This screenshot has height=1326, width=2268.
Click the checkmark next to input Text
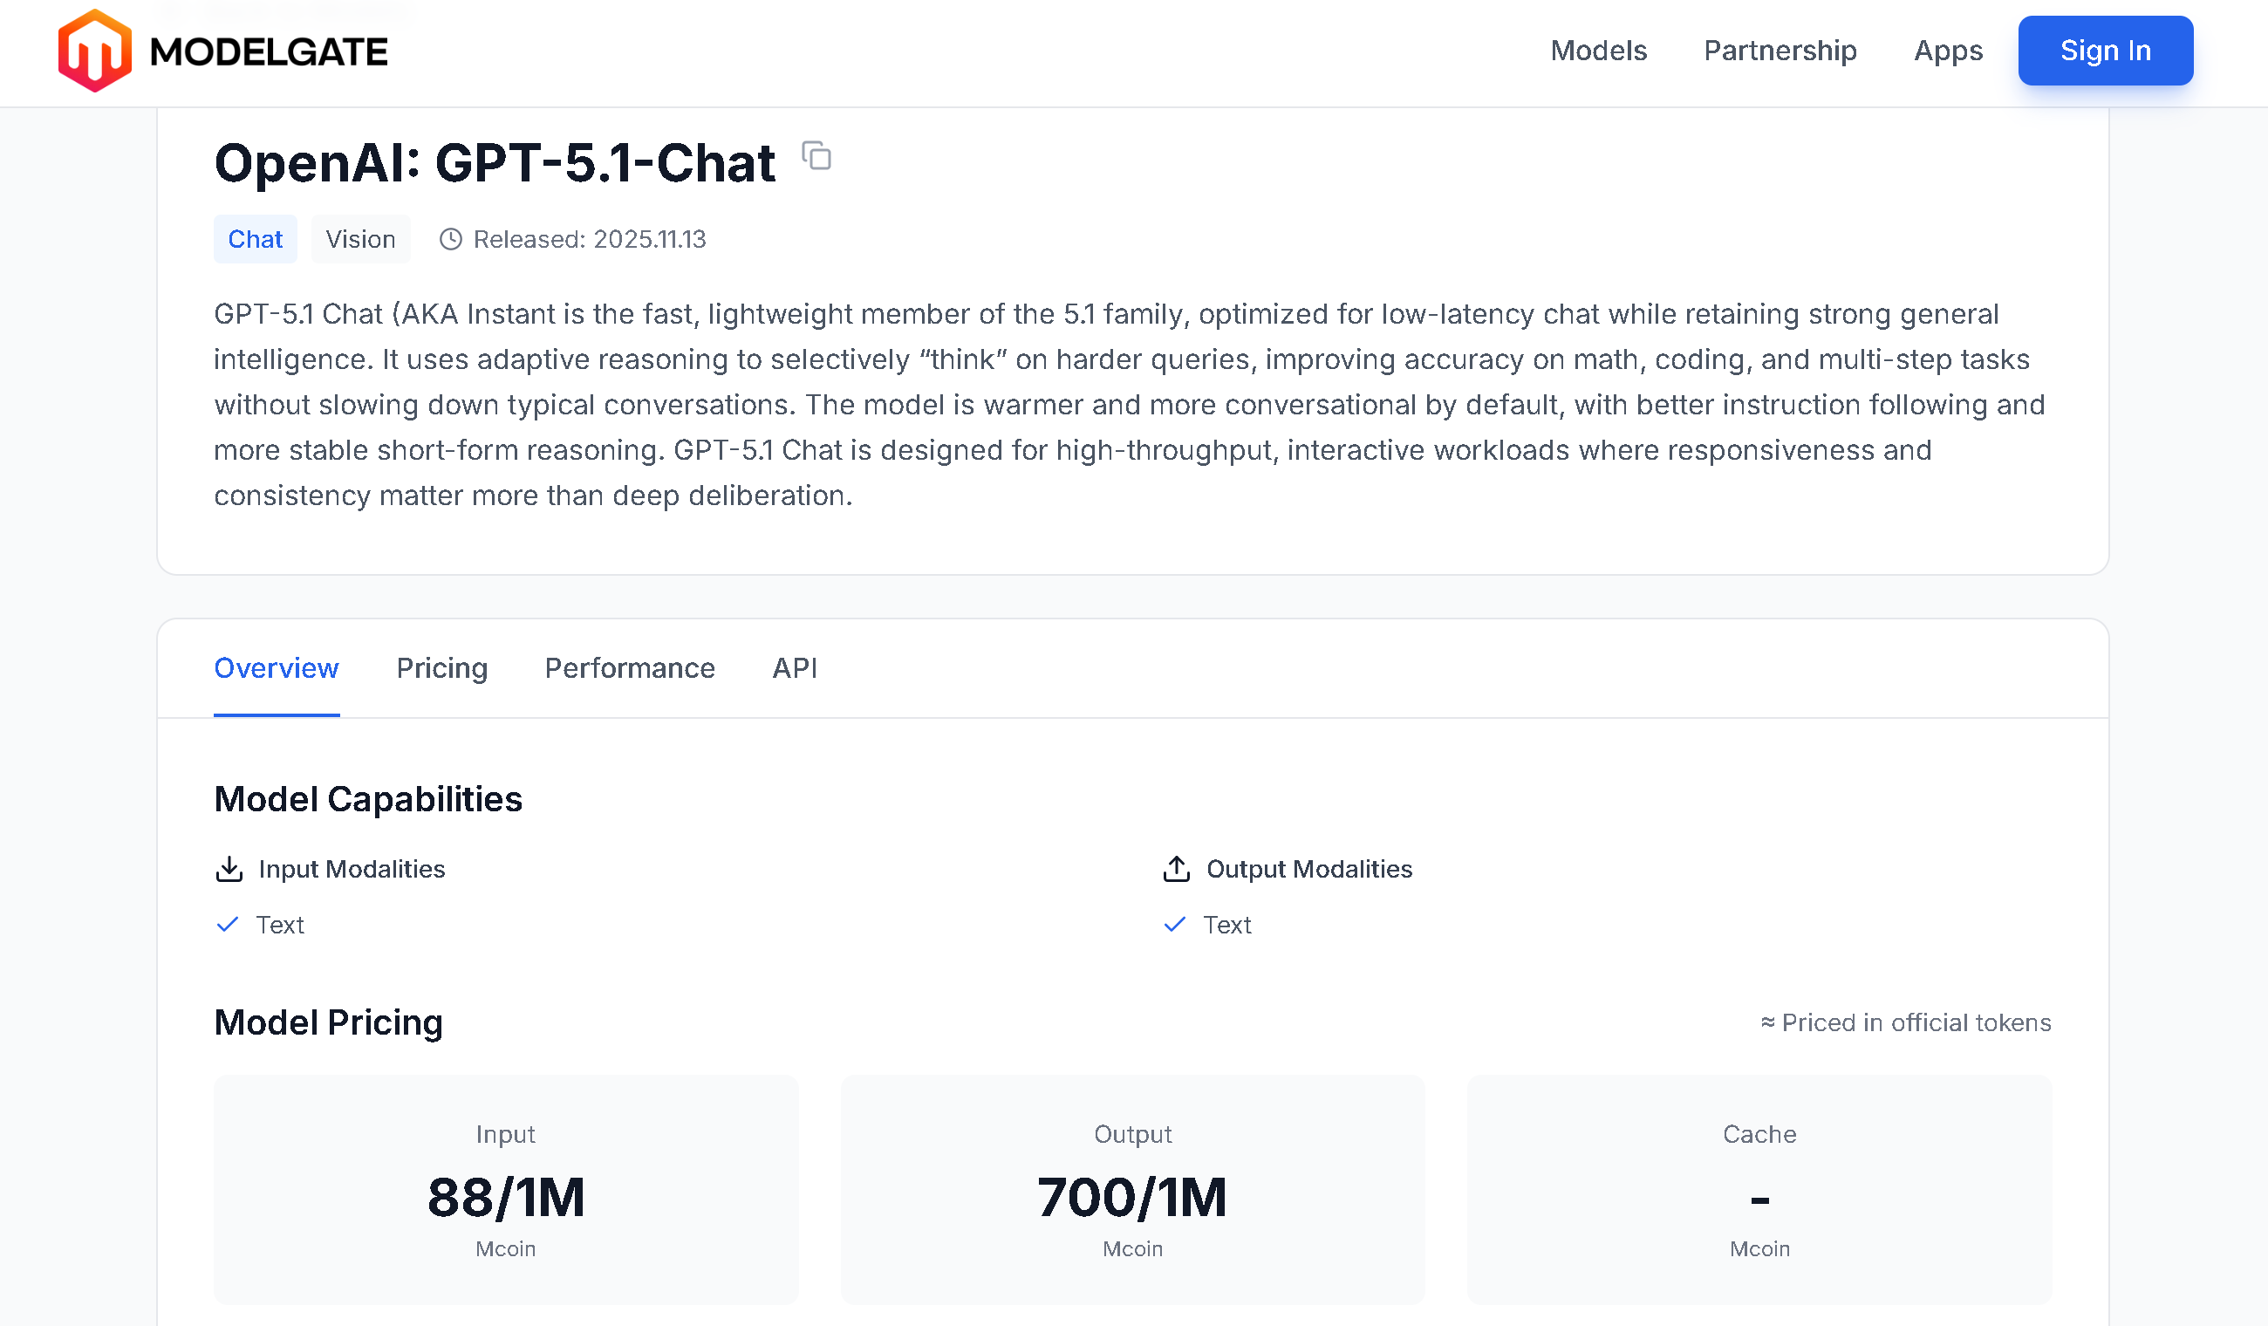point(228,925)
